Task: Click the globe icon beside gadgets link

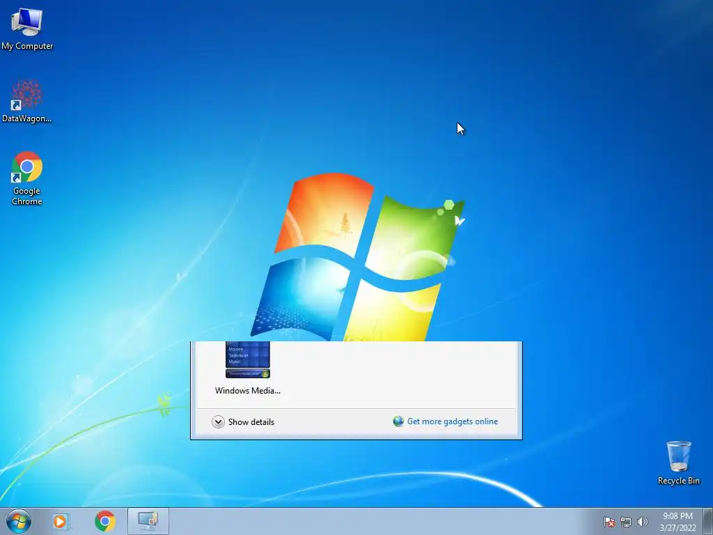Action: pos(398,421)
